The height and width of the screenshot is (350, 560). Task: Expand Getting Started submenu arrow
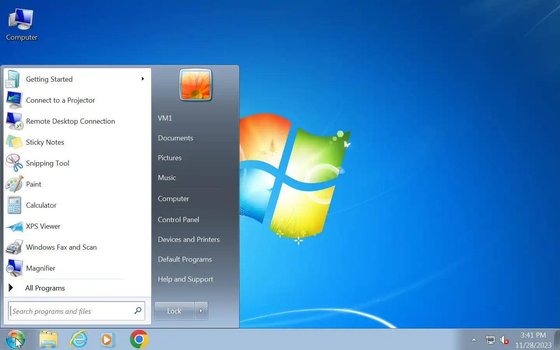(x=143, y=79)
